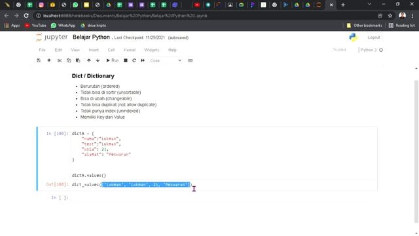Open Other bookmarks folder
This screenshot has height=236, width=419.
tap(364, 26)
